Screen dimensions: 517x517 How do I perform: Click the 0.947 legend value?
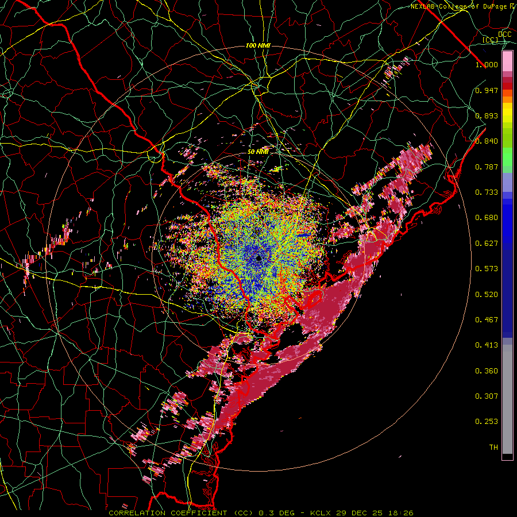coord(487,90)
